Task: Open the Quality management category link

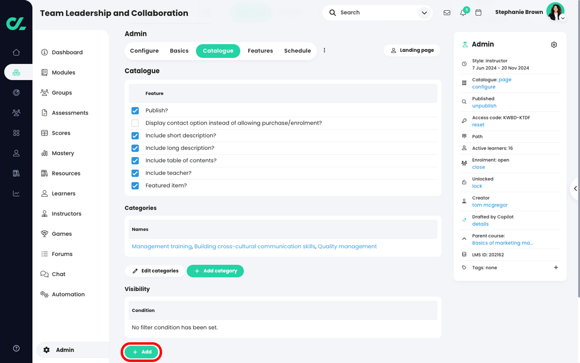Action: 347,247
